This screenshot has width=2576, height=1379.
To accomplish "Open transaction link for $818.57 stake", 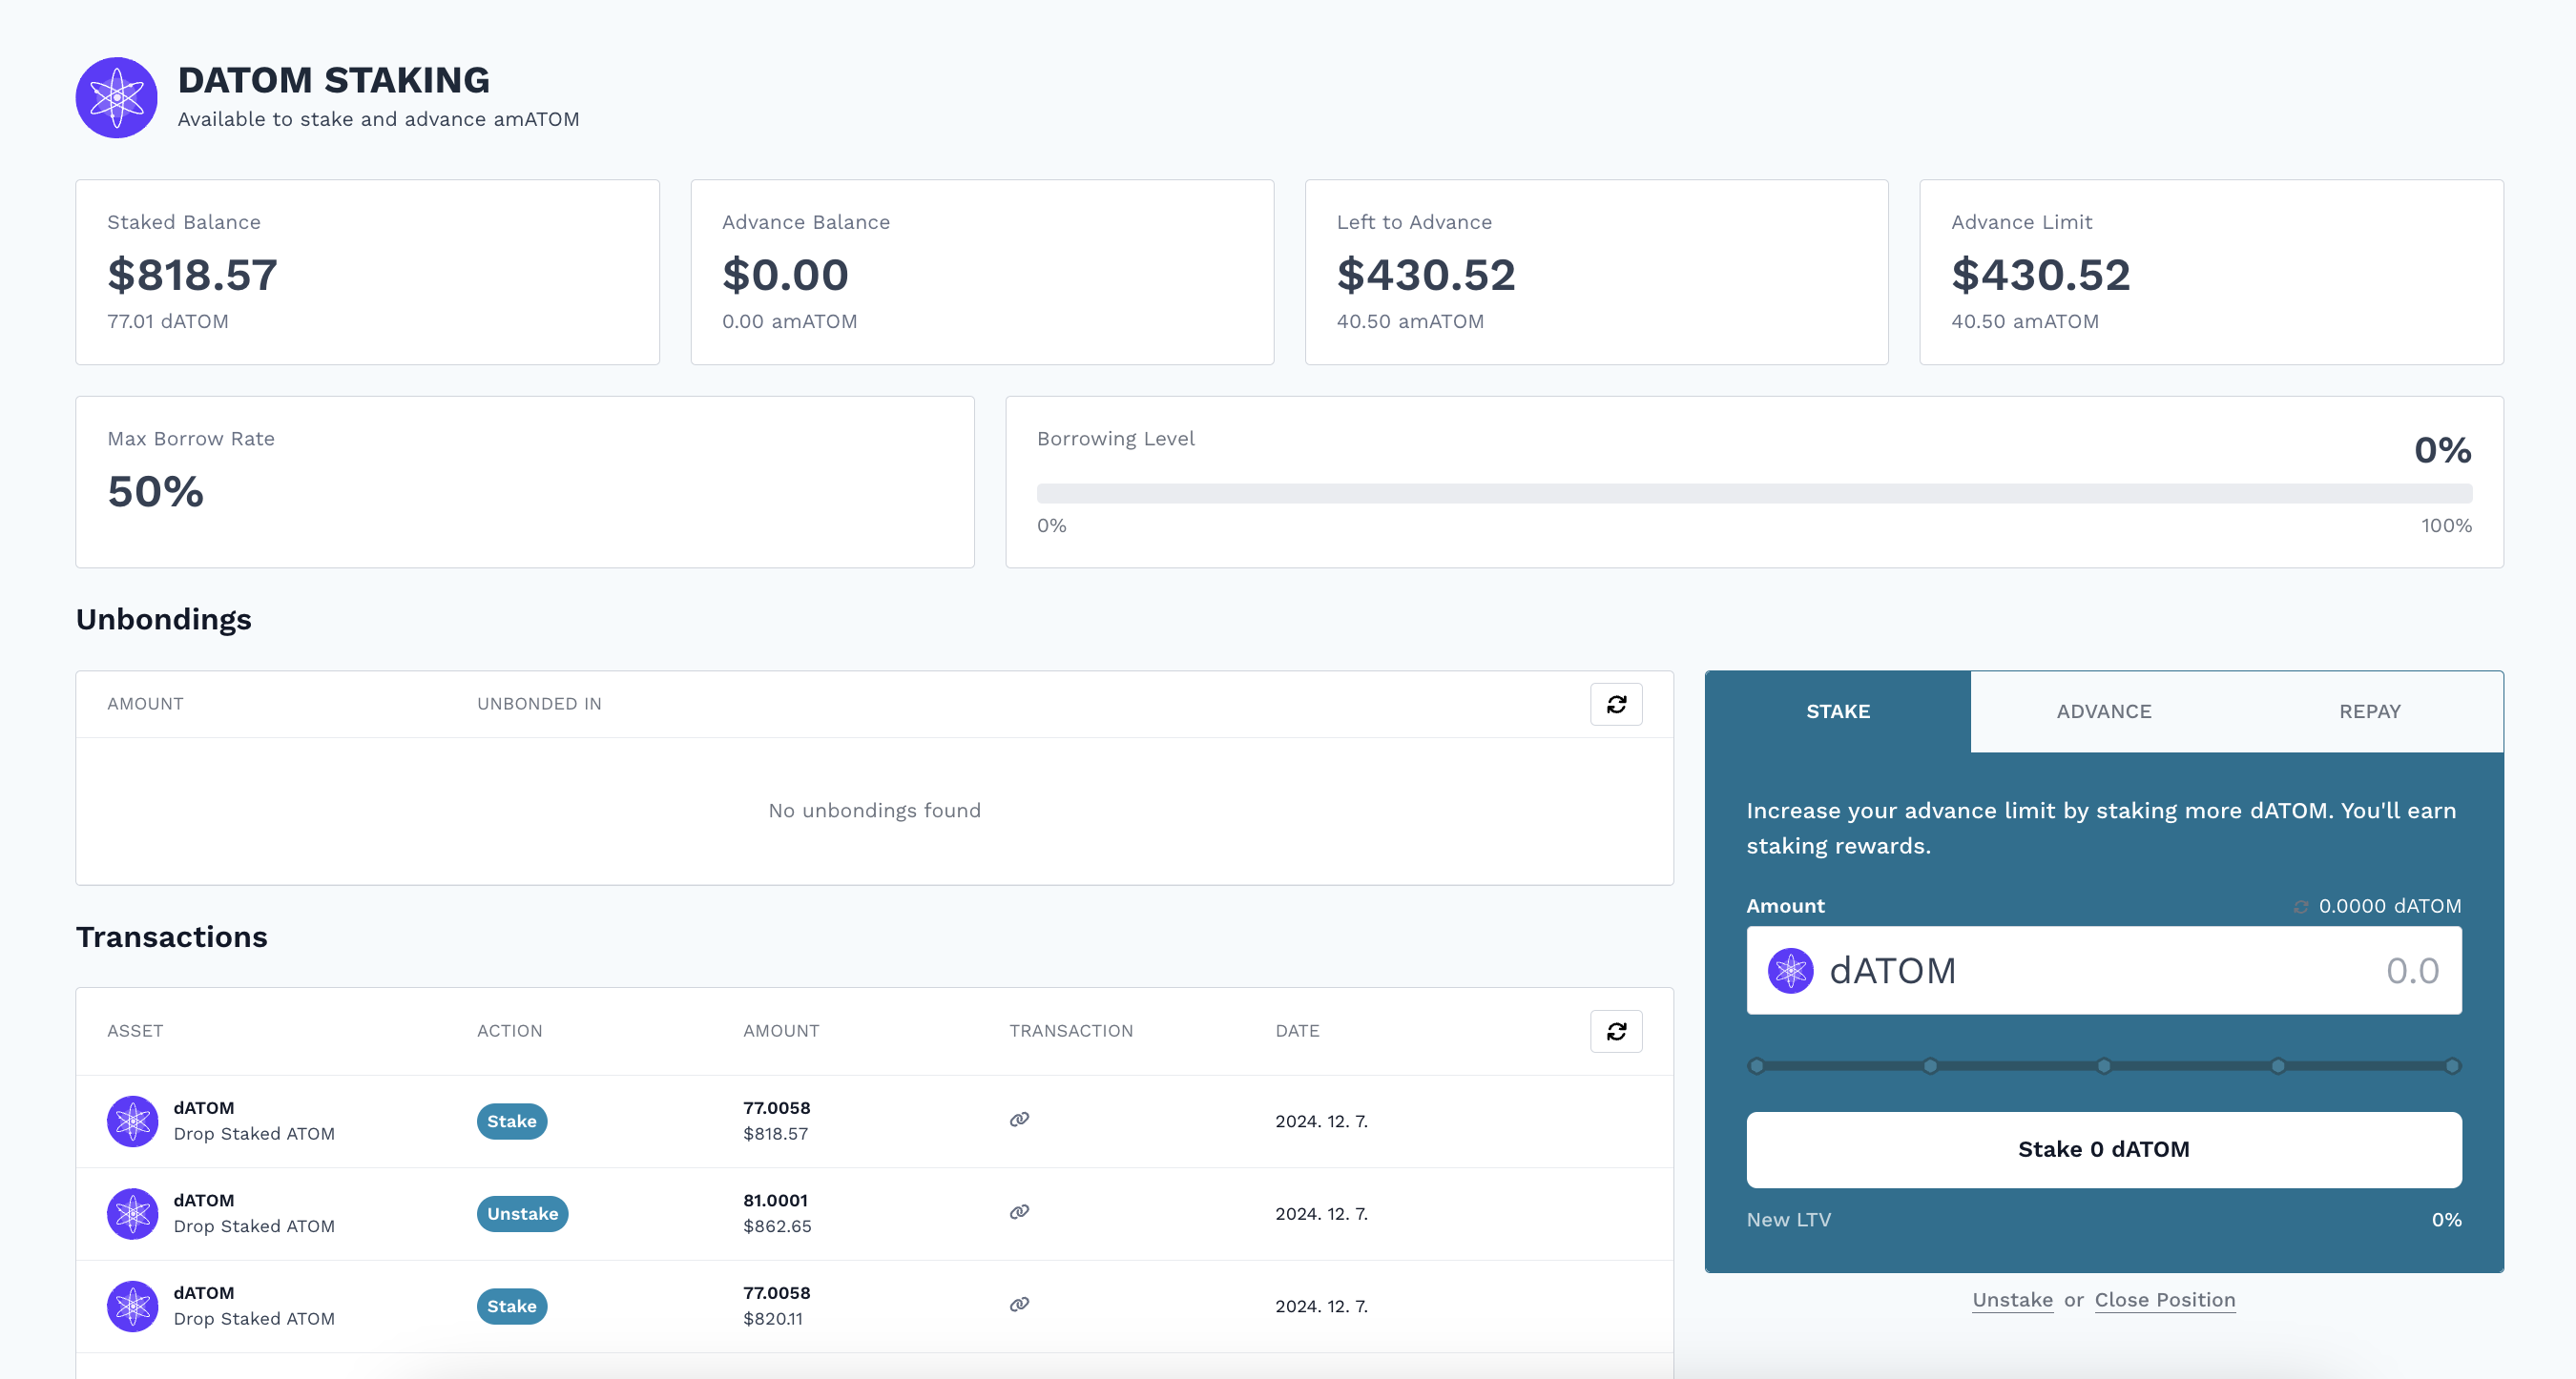I will pos(1019,1120).
